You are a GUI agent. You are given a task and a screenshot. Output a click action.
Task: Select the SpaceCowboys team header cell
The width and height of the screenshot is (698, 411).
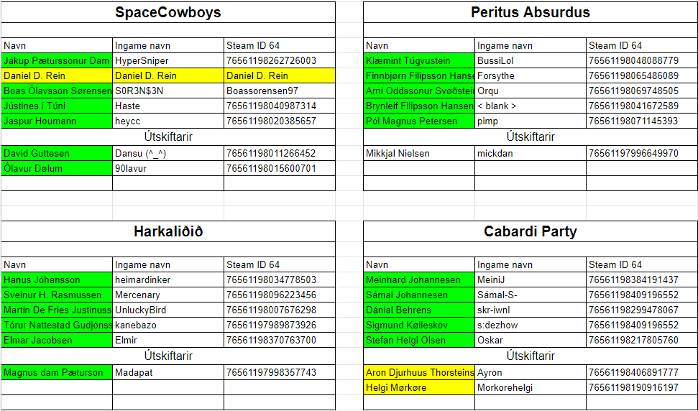(x=168, y=12)
